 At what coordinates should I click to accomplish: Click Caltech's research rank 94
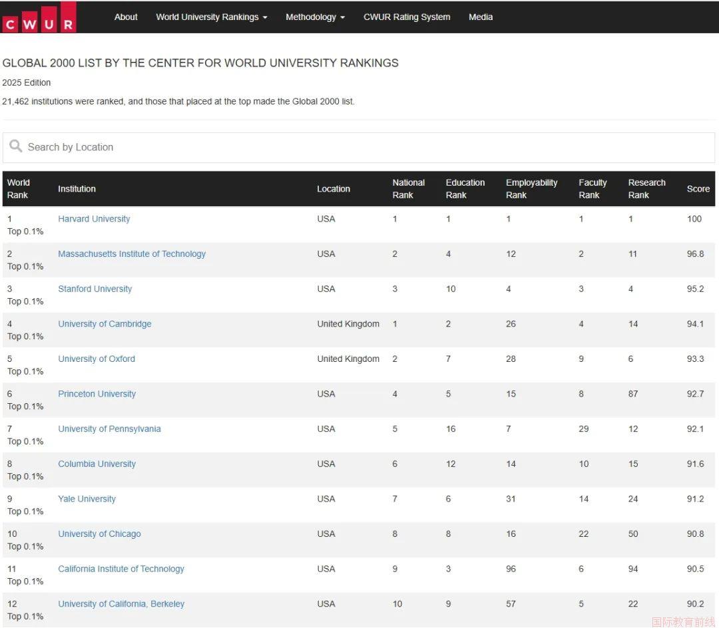(633, 569)
